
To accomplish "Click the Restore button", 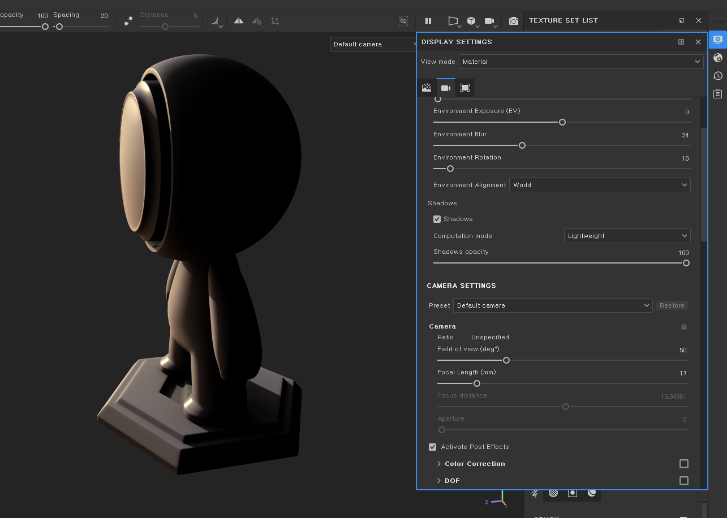I will click(x=672, y=305).
